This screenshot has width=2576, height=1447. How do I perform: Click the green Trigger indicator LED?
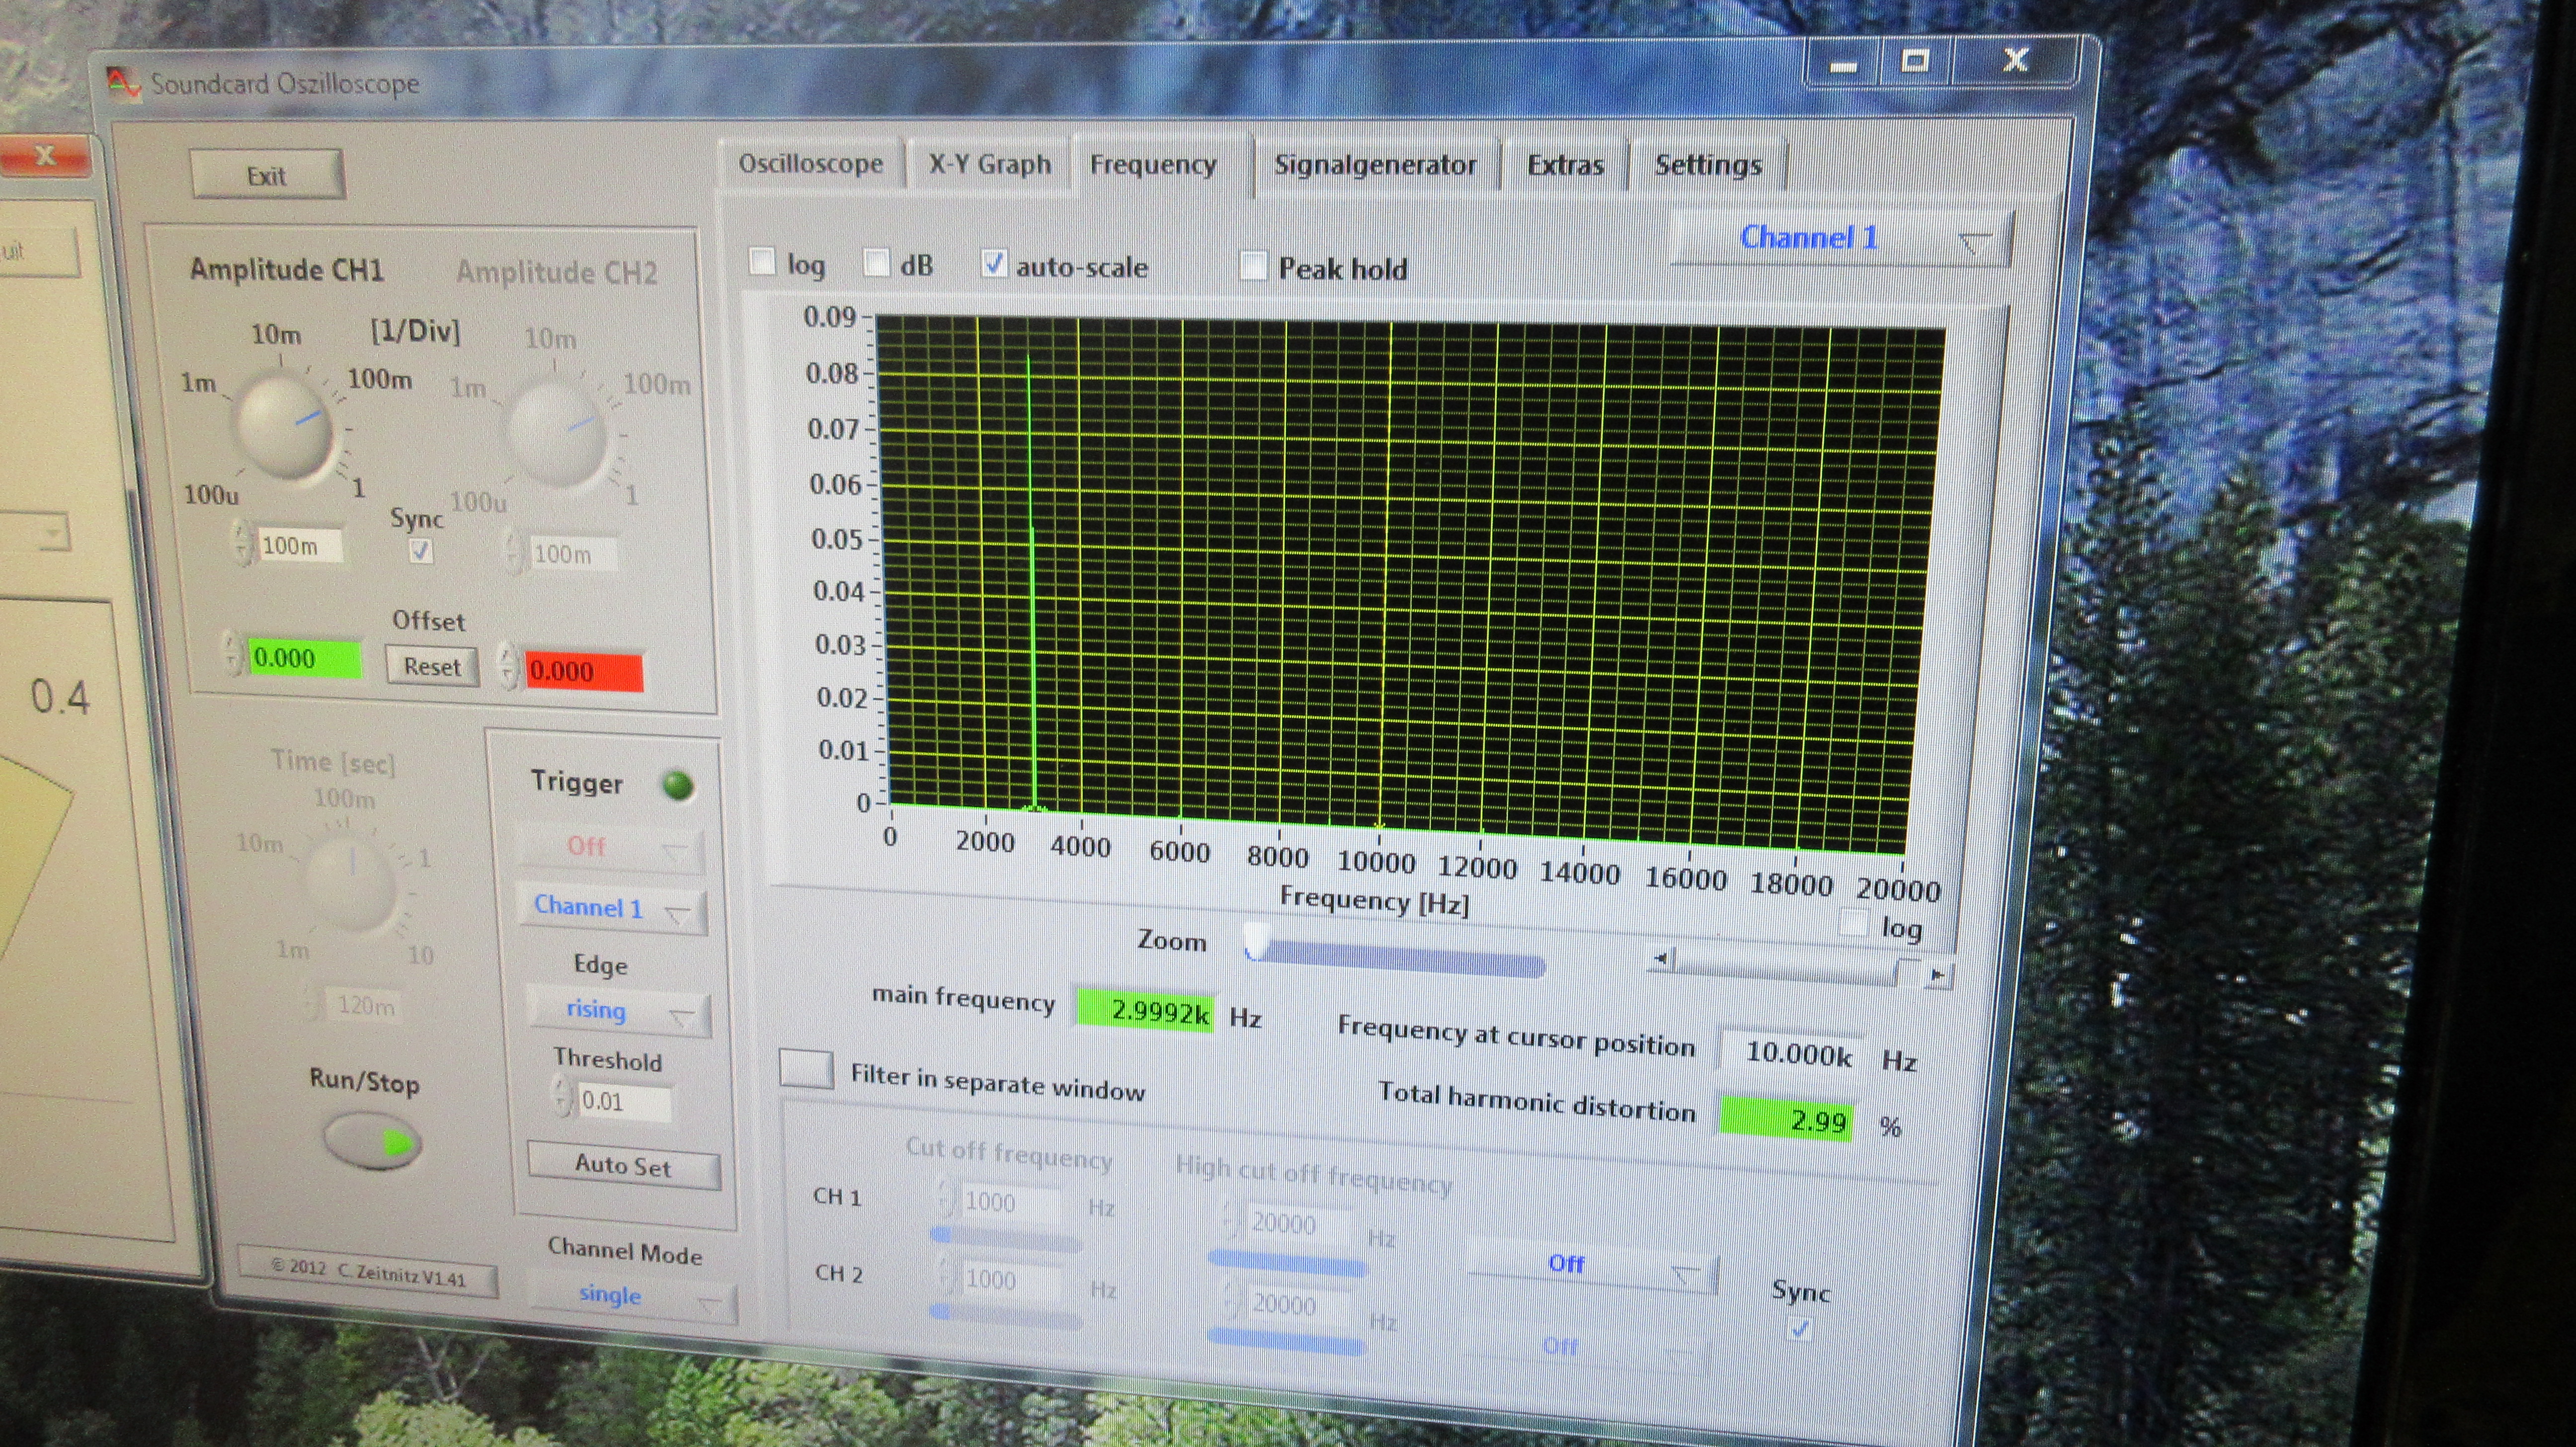678,785
